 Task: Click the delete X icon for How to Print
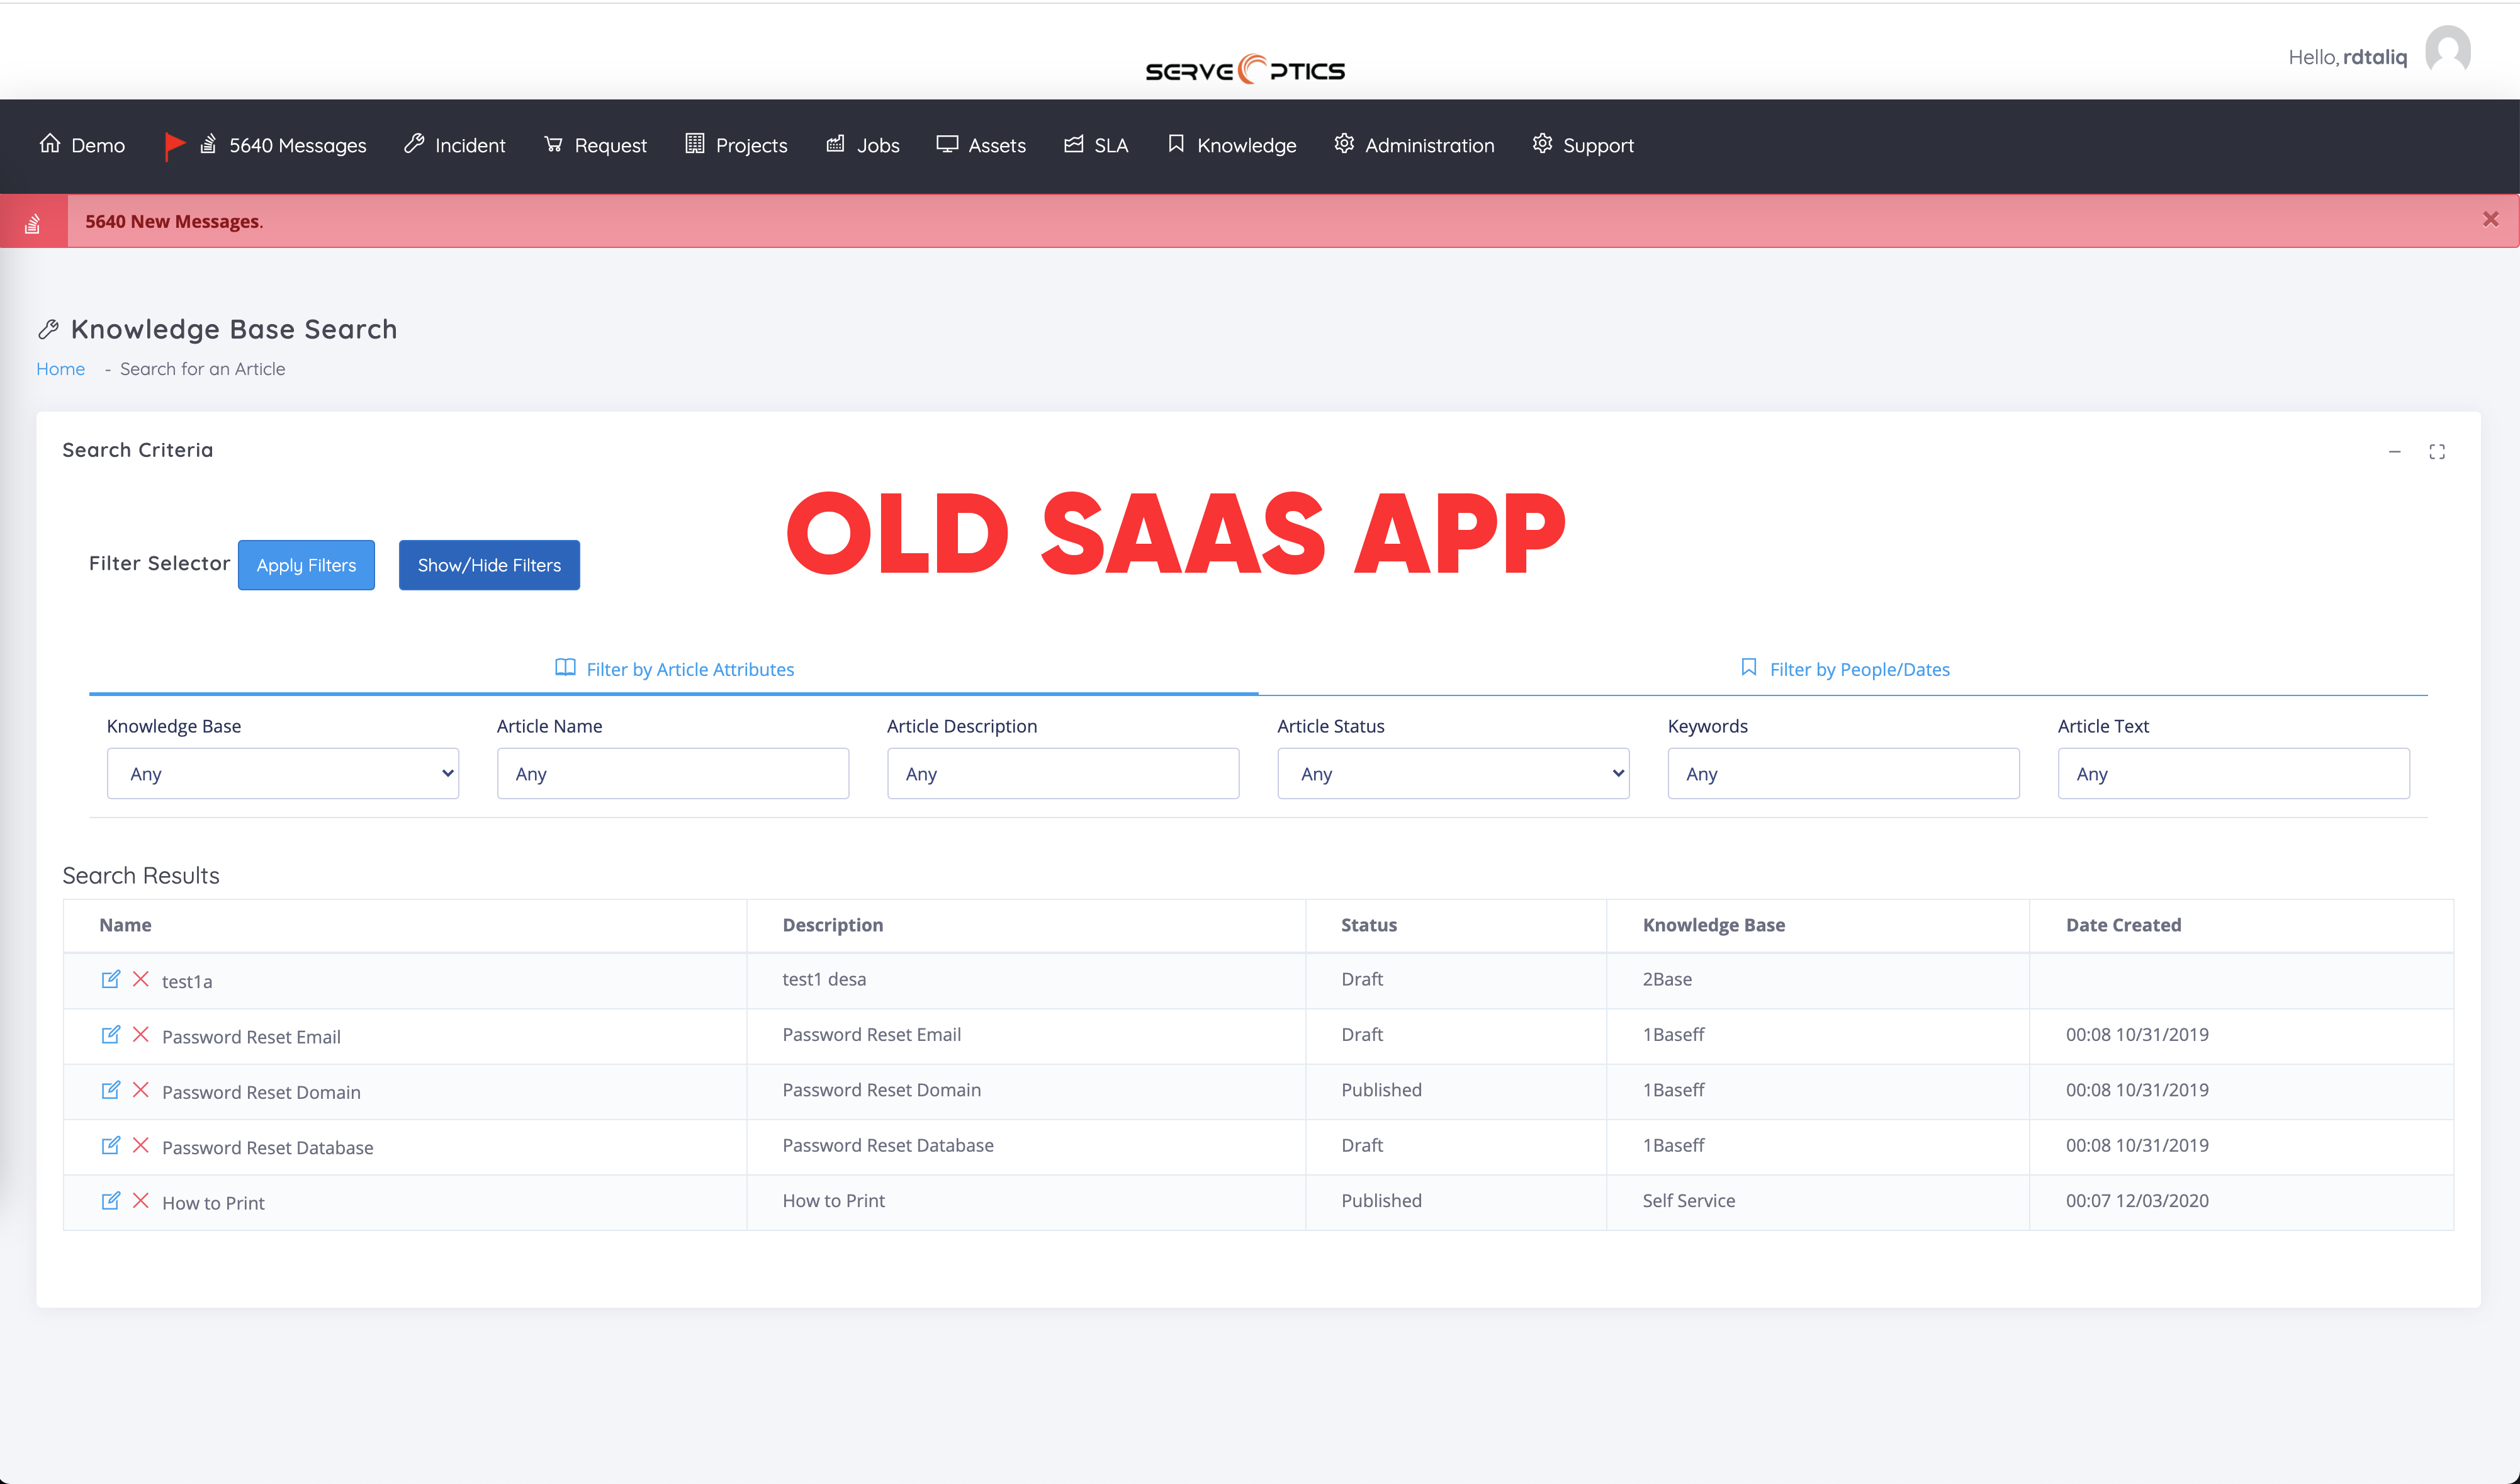tap(141, 1200)
